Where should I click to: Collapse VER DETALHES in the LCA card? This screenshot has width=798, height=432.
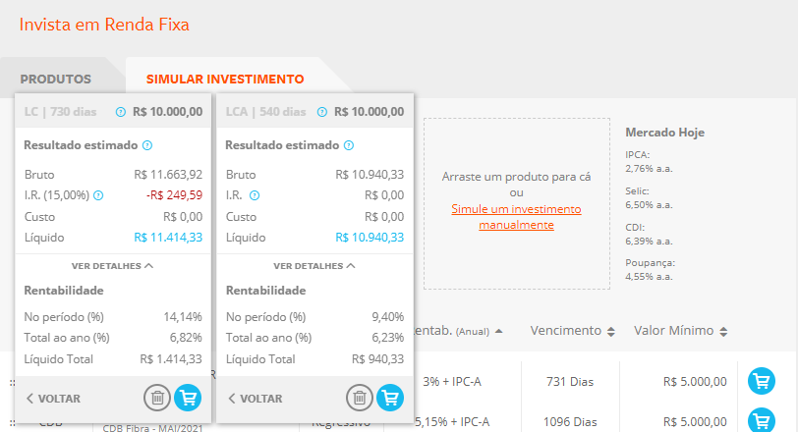(x=313, y=265)
